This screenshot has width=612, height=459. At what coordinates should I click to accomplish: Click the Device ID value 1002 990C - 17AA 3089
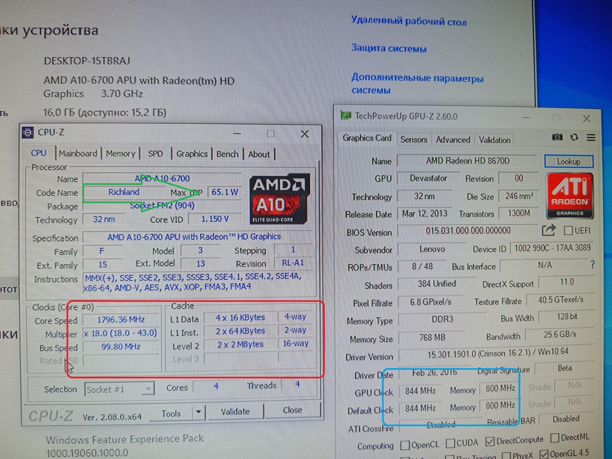click(x=552, y=248)
